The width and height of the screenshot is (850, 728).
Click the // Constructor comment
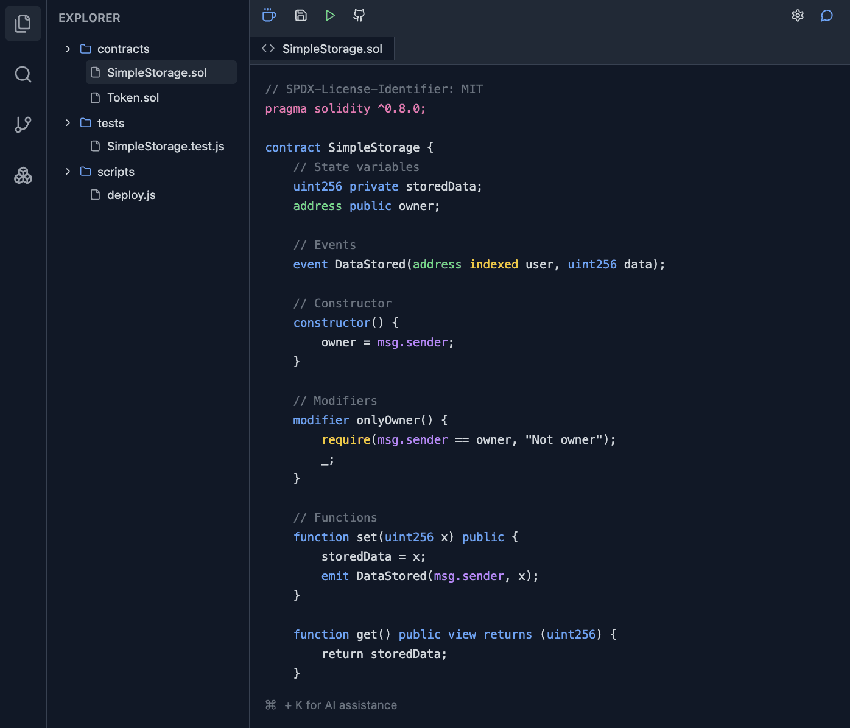tap(342, 303)
